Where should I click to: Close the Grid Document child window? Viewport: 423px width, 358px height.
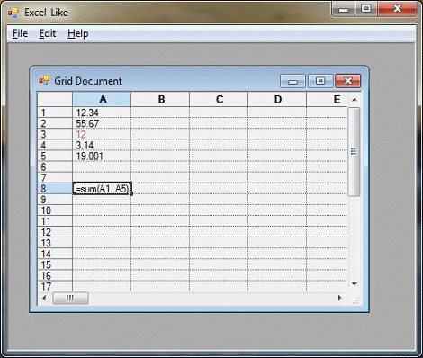click(x=348, y=81)
